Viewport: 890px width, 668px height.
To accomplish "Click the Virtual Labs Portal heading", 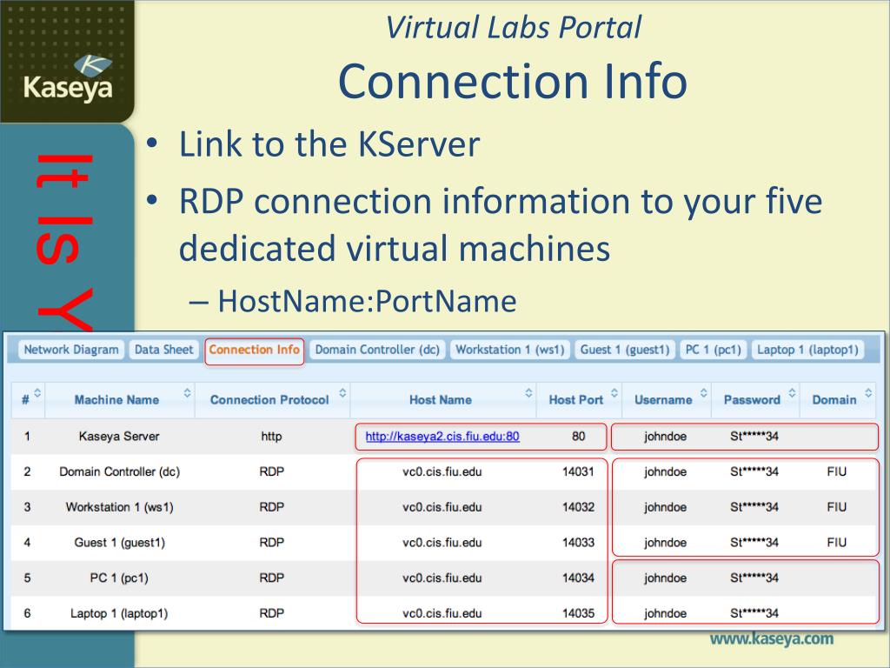I will tap(513, 27).
